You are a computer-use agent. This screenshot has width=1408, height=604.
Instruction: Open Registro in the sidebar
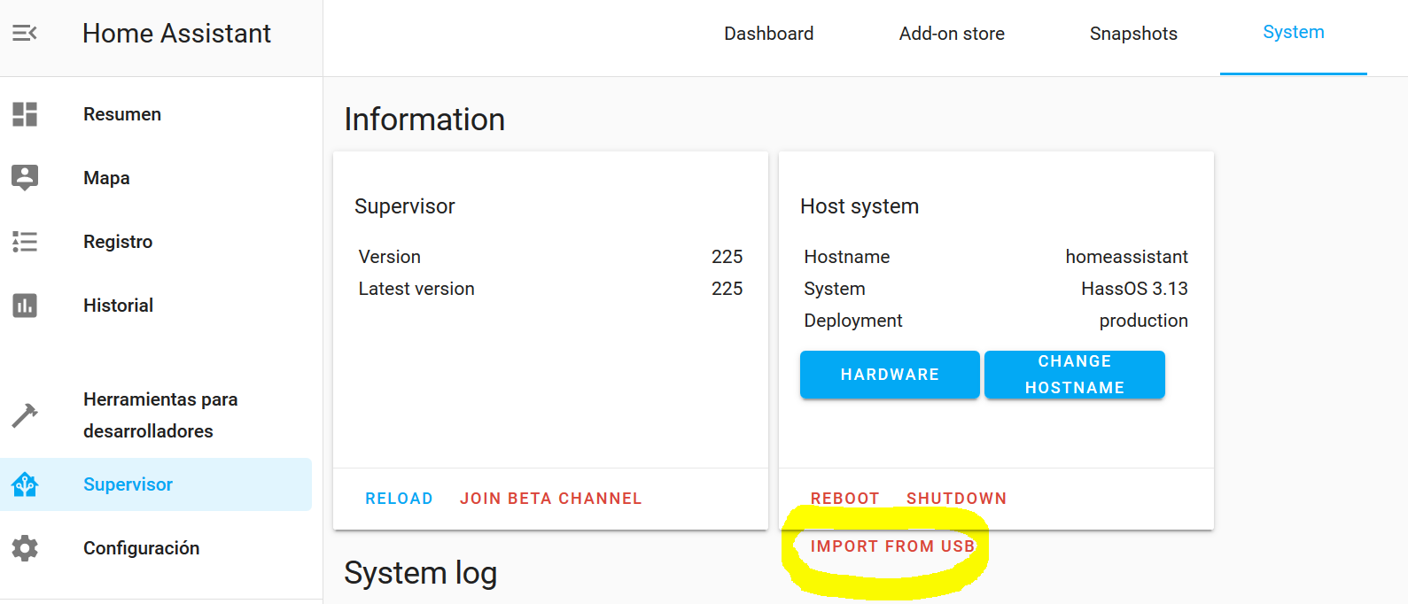(156, 242)
